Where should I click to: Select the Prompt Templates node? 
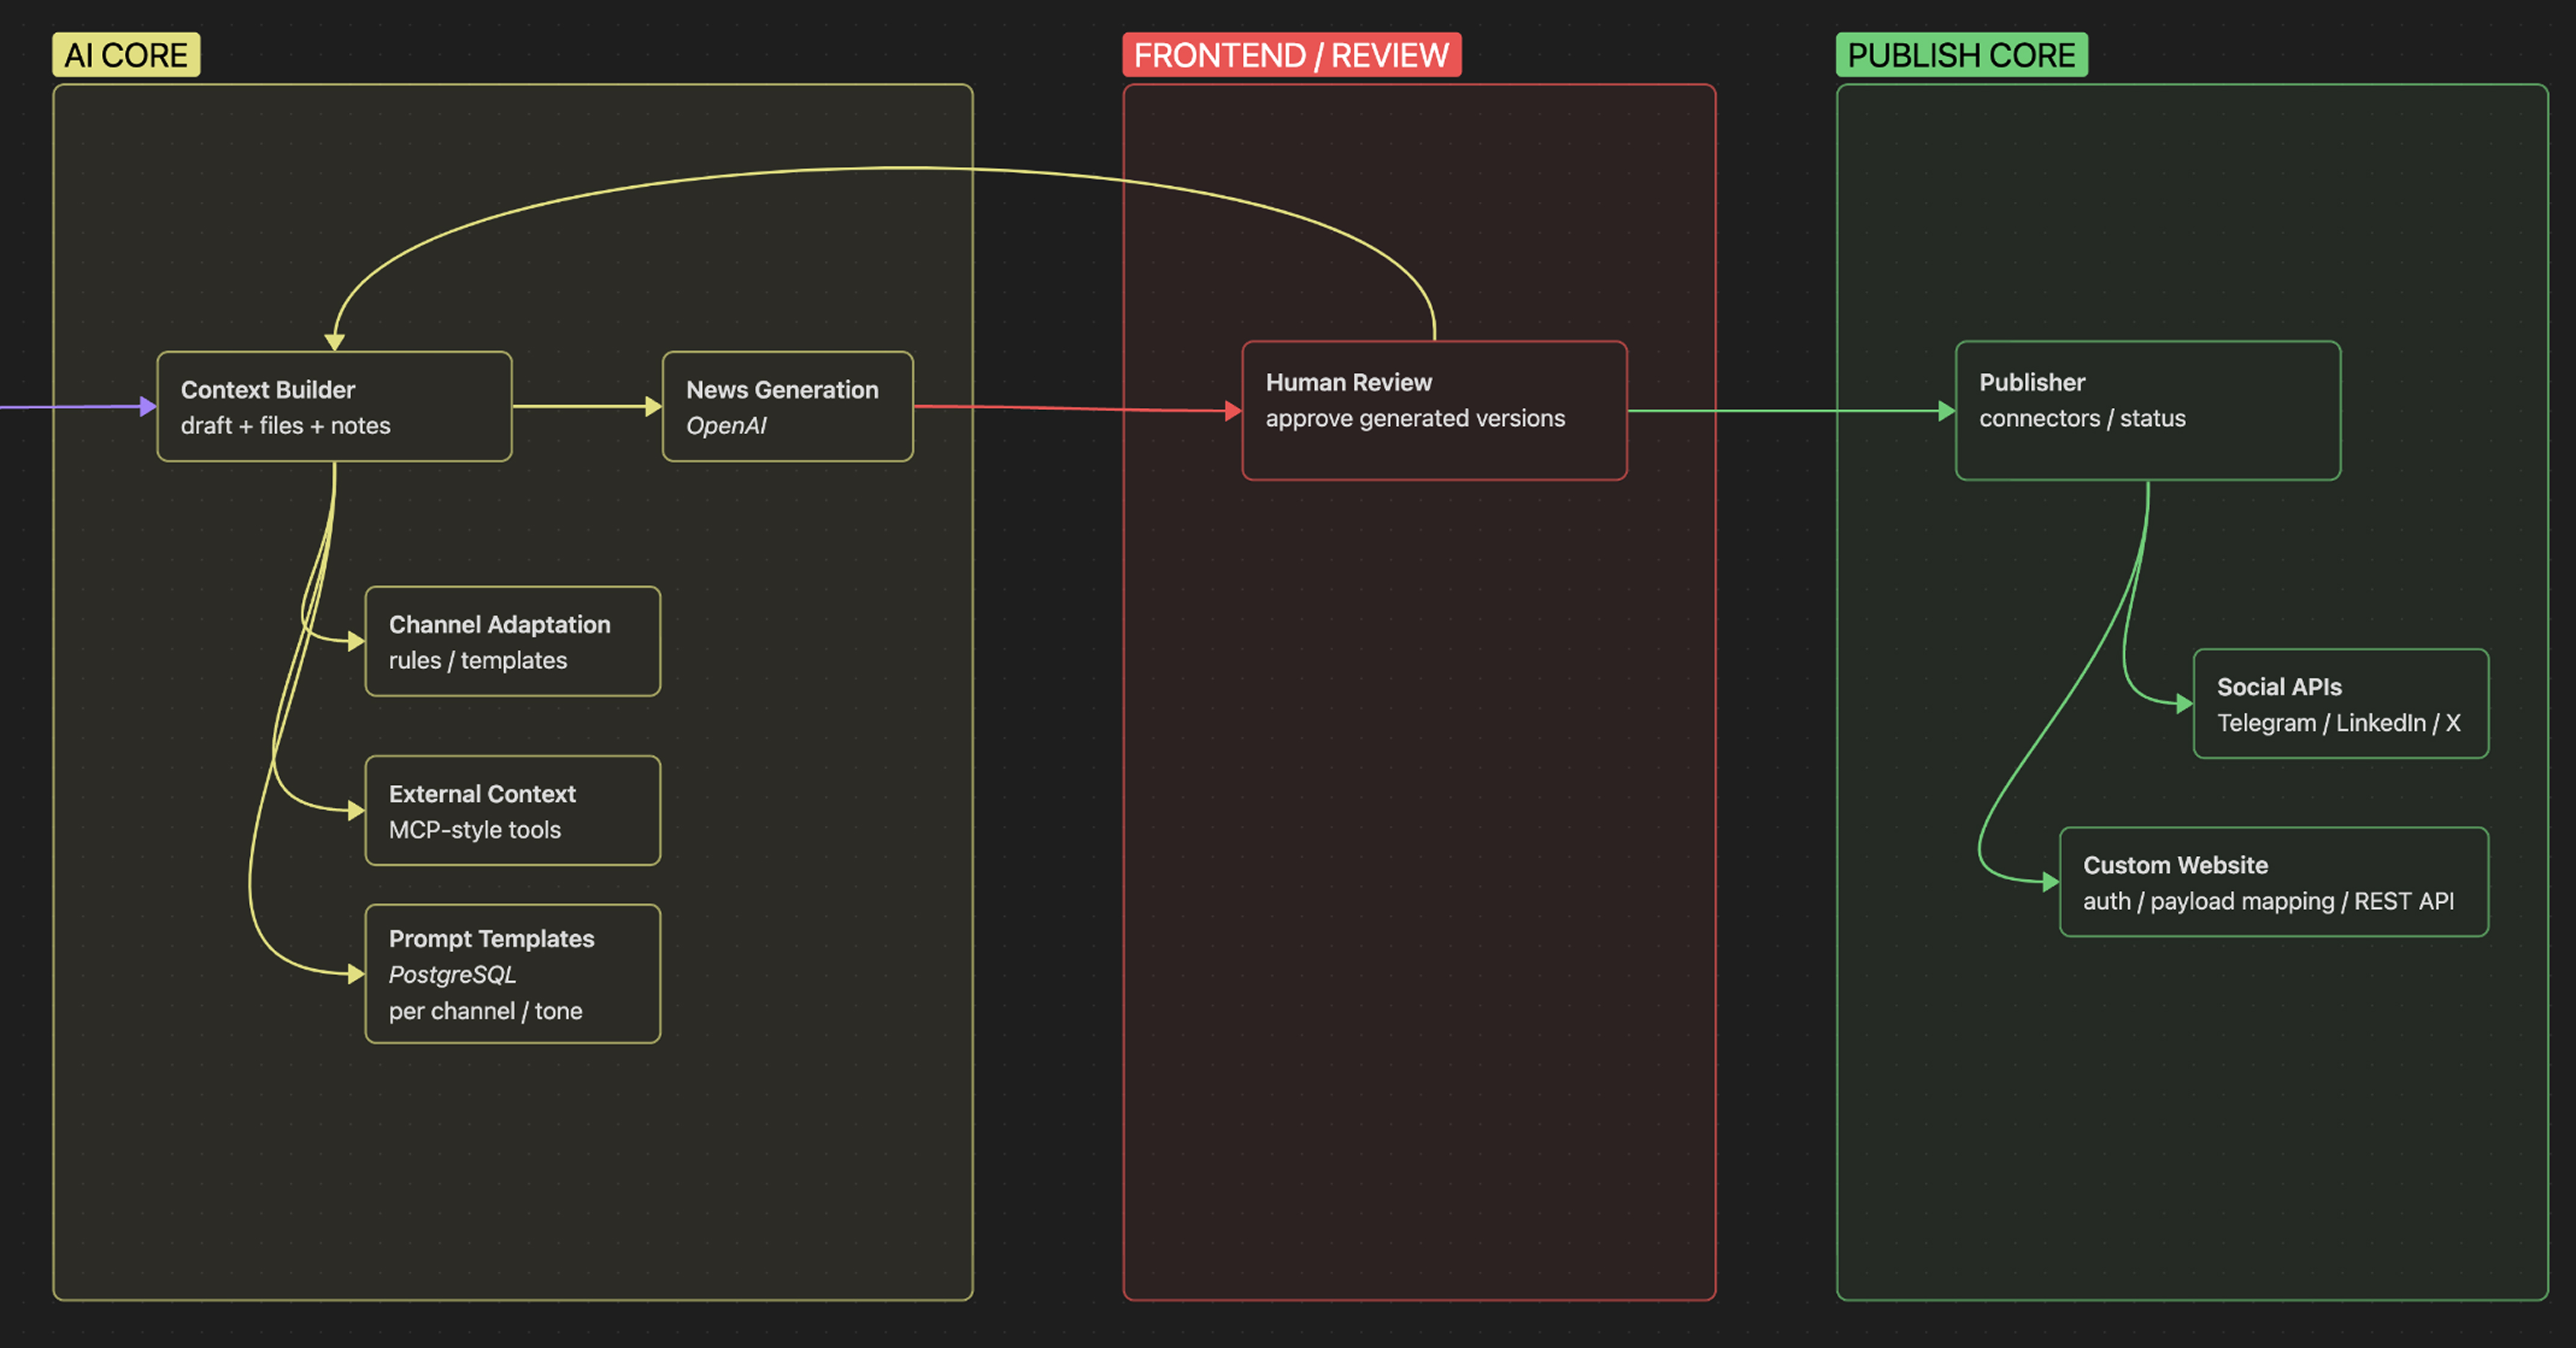512,973
